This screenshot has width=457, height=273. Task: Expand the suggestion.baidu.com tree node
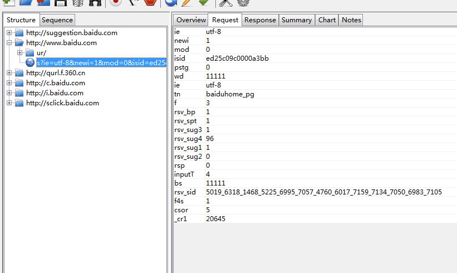(x=9, y=33)
